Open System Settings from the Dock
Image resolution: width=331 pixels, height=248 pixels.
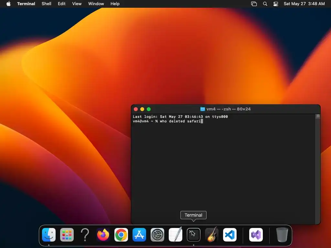(x=157, y=235)
